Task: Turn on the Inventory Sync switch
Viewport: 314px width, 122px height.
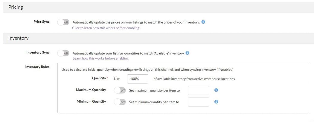Action: point(63,53)
